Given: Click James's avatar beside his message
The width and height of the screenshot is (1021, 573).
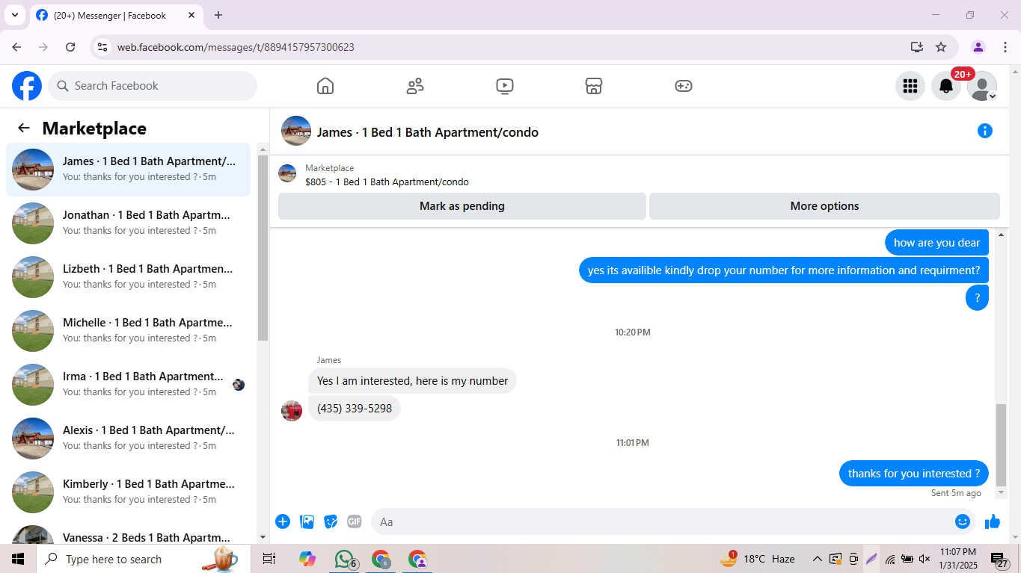Looking at the screenshot, I should 292,411.
